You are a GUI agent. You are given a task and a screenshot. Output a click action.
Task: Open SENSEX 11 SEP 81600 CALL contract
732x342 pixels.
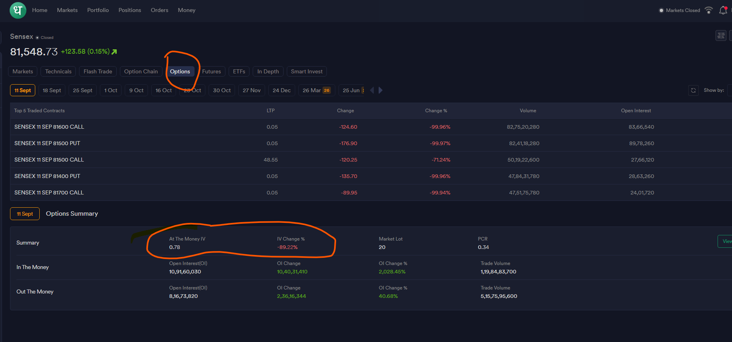point(49,127)
